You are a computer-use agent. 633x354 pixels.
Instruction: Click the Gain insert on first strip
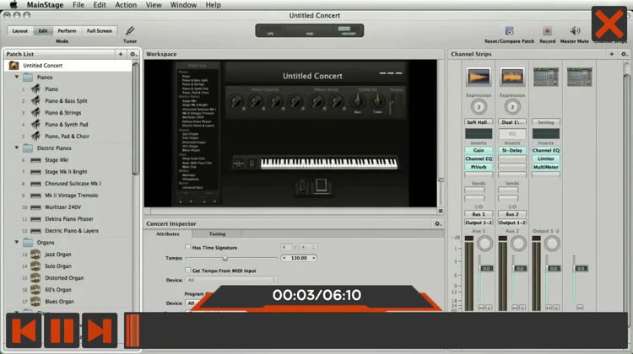[x=479, y=150]
